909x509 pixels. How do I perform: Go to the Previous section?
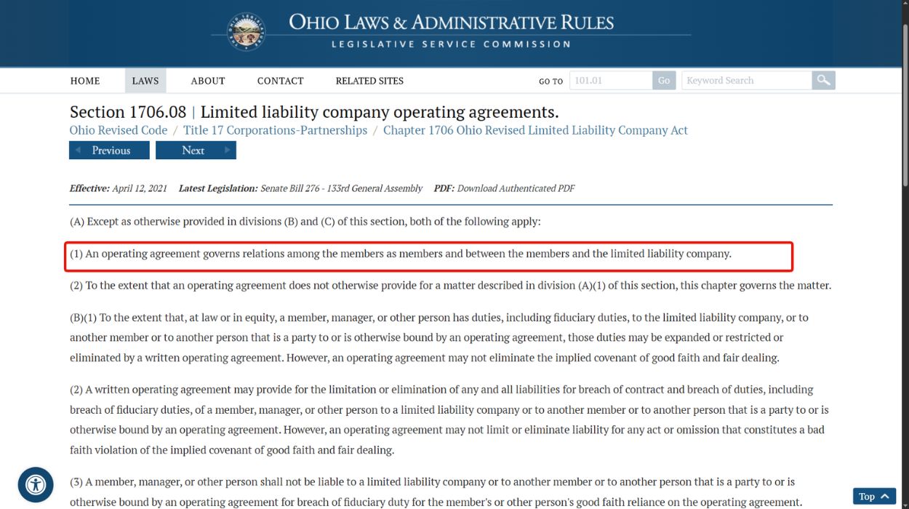(x=110, y=151)
